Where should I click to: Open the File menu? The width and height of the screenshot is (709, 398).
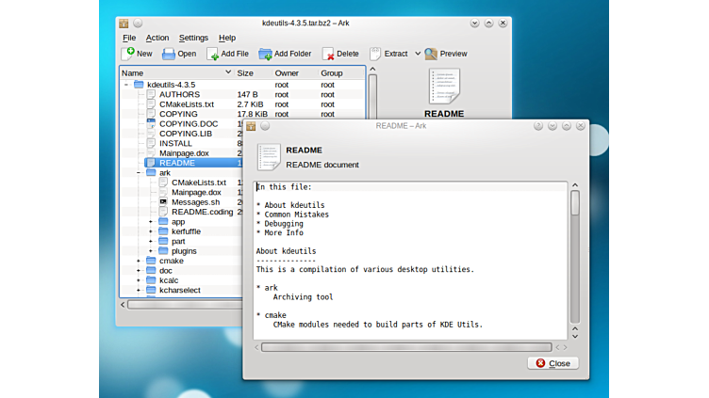(129, 38)
